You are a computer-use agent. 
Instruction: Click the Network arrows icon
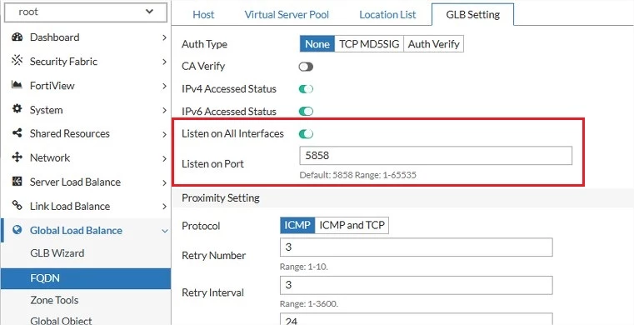17,157
